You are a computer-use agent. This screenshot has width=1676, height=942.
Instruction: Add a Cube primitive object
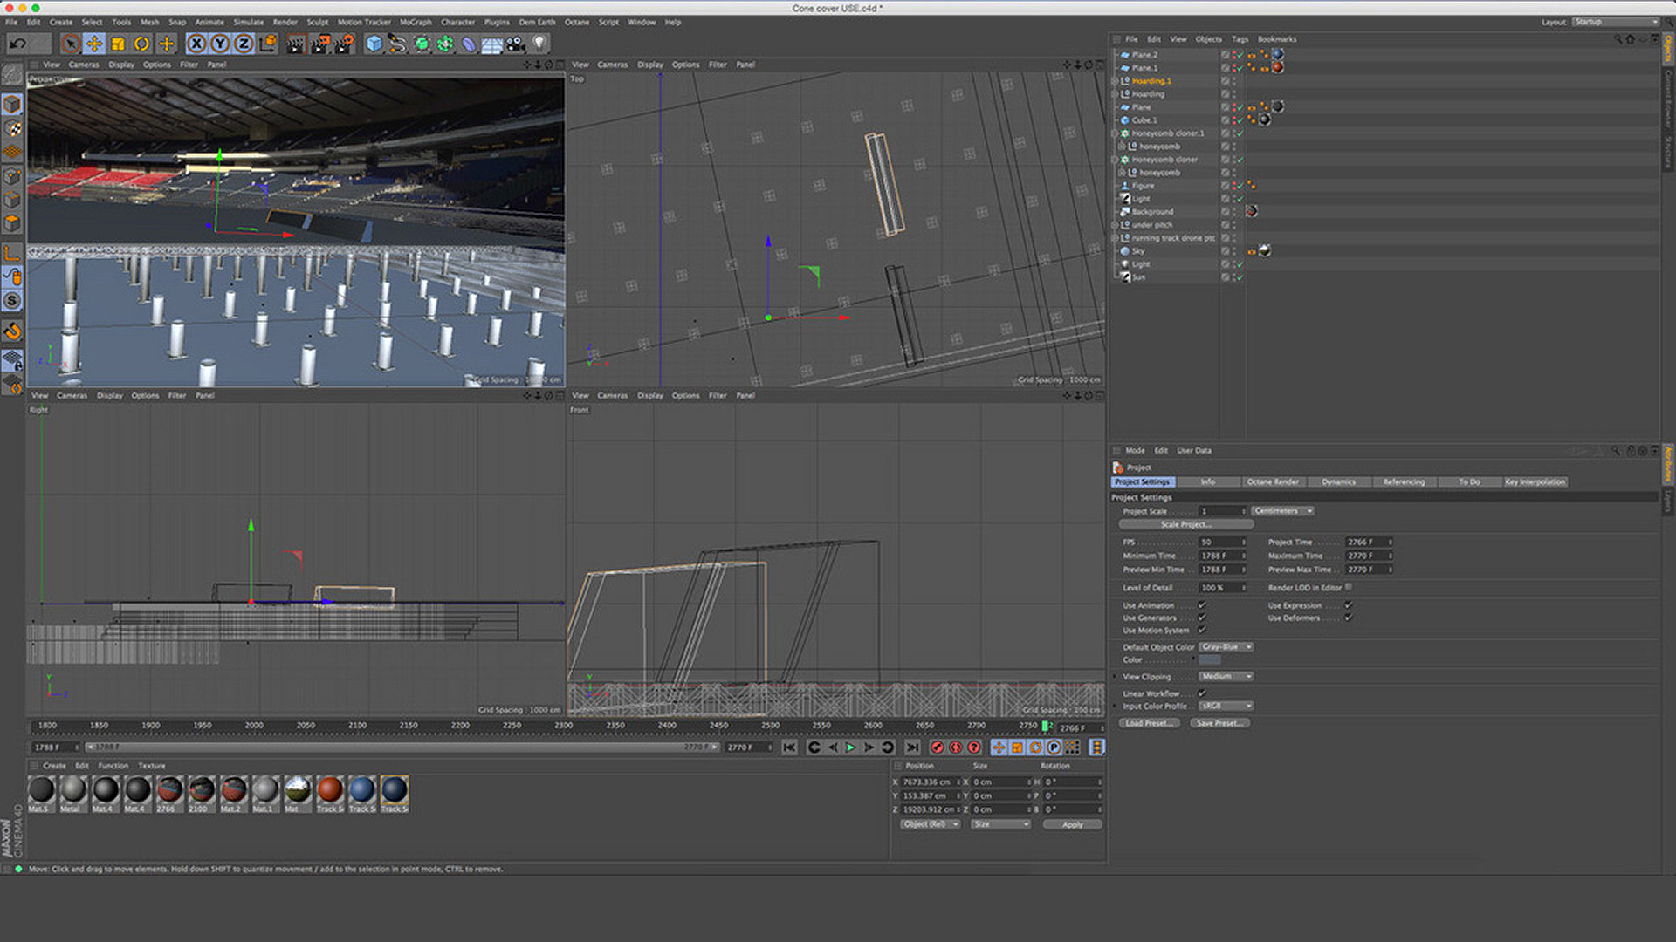[374, 44]
